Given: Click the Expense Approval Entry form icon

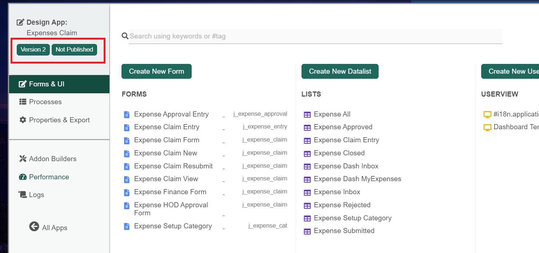Looking at the screenshot, I should [127, 115].
